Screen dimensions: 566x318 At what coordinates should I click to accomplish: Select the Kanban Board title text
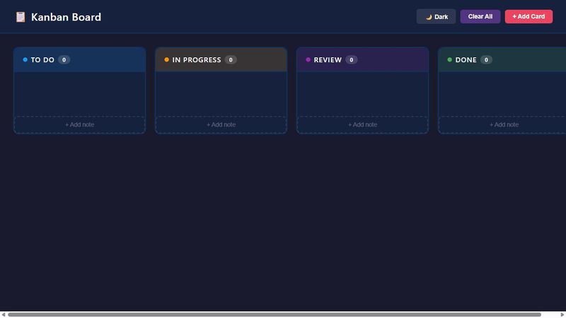(66, 17)
